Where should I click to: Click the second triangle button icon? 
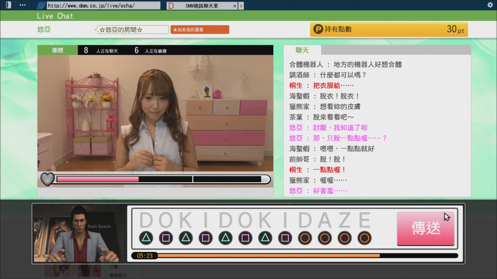186,238
